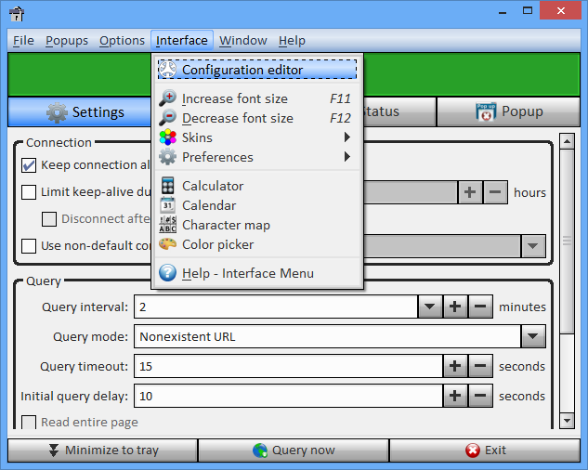This screenshot has height=470, width=588.
Task: Open Character map from the menu
Action: [x=257, y=225]
